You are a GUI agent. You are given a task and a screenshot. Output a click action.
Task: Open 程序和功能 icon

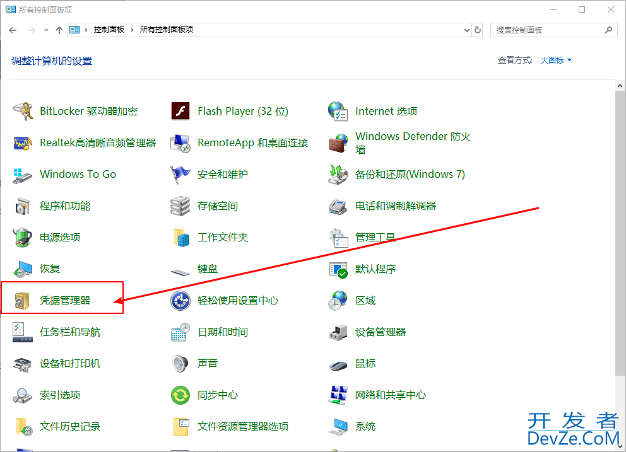22,206
